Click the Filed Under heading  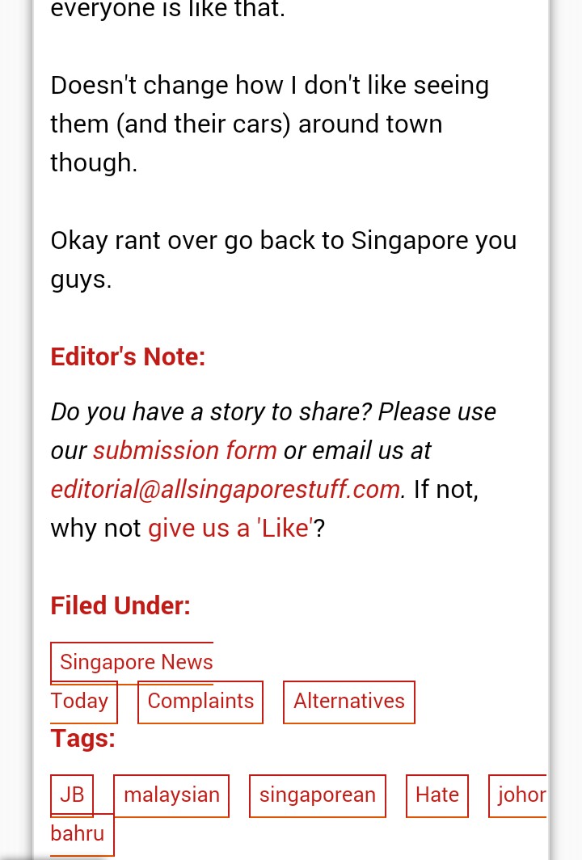tap(120, 606)
